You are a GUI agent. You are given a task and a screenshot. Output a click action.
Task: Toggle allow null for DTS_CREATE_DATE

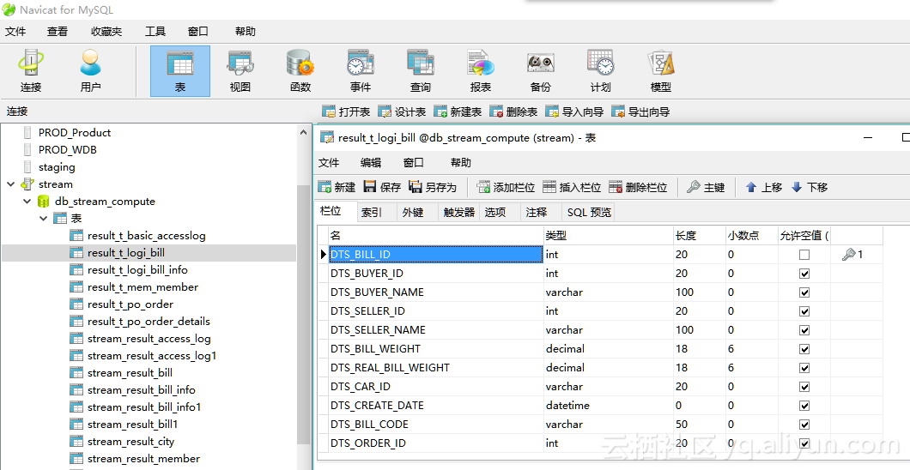pos(804,405)
